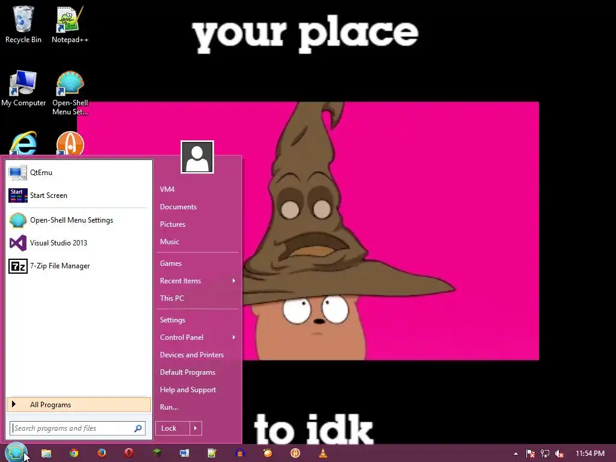616x462 pixels.
Task: Open the monitor icon on taskbar
Action: click(184, 454)
